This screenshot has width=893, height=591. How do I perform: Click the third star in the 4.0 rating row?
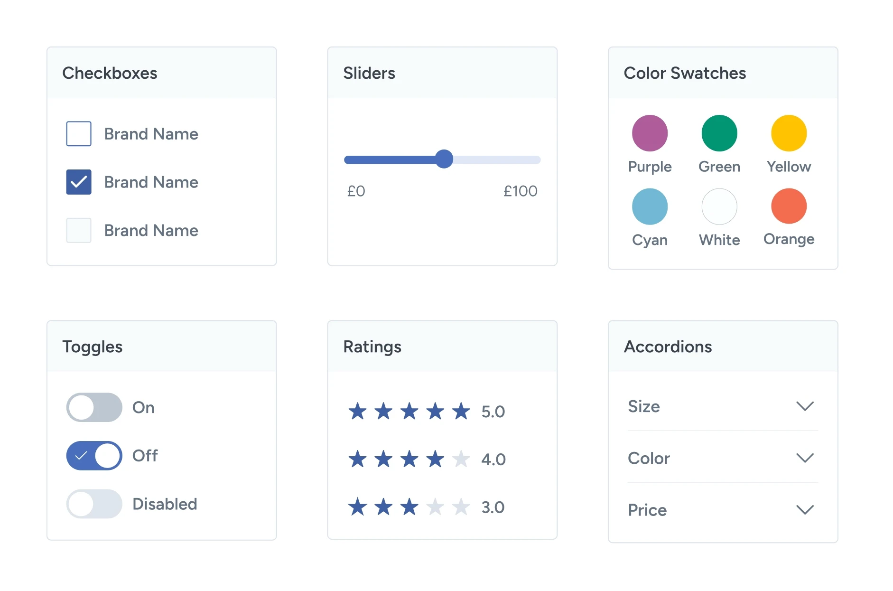click(409, 459)
